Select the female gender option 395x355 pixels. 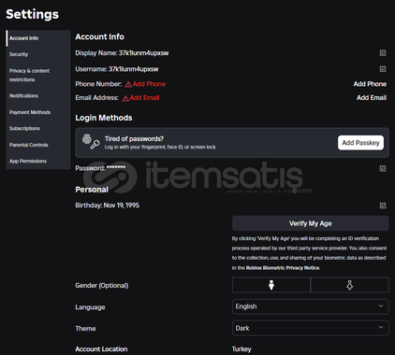pos(350,285)
